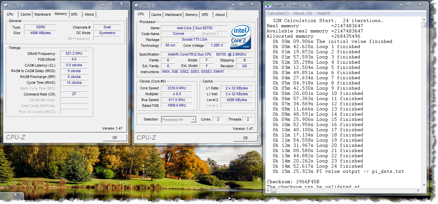Image resolution: width=438 pixels, height=204 pixels.
Task: Select SPD tab in processor CPU-Z window
Action: pyautogui.click(x=205, y=15)
